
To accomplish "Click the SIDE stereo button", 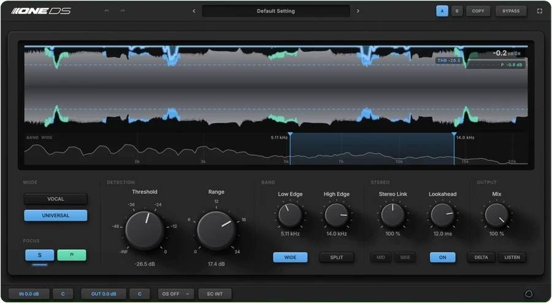I will pyautogui.click(x=405, y=257).
